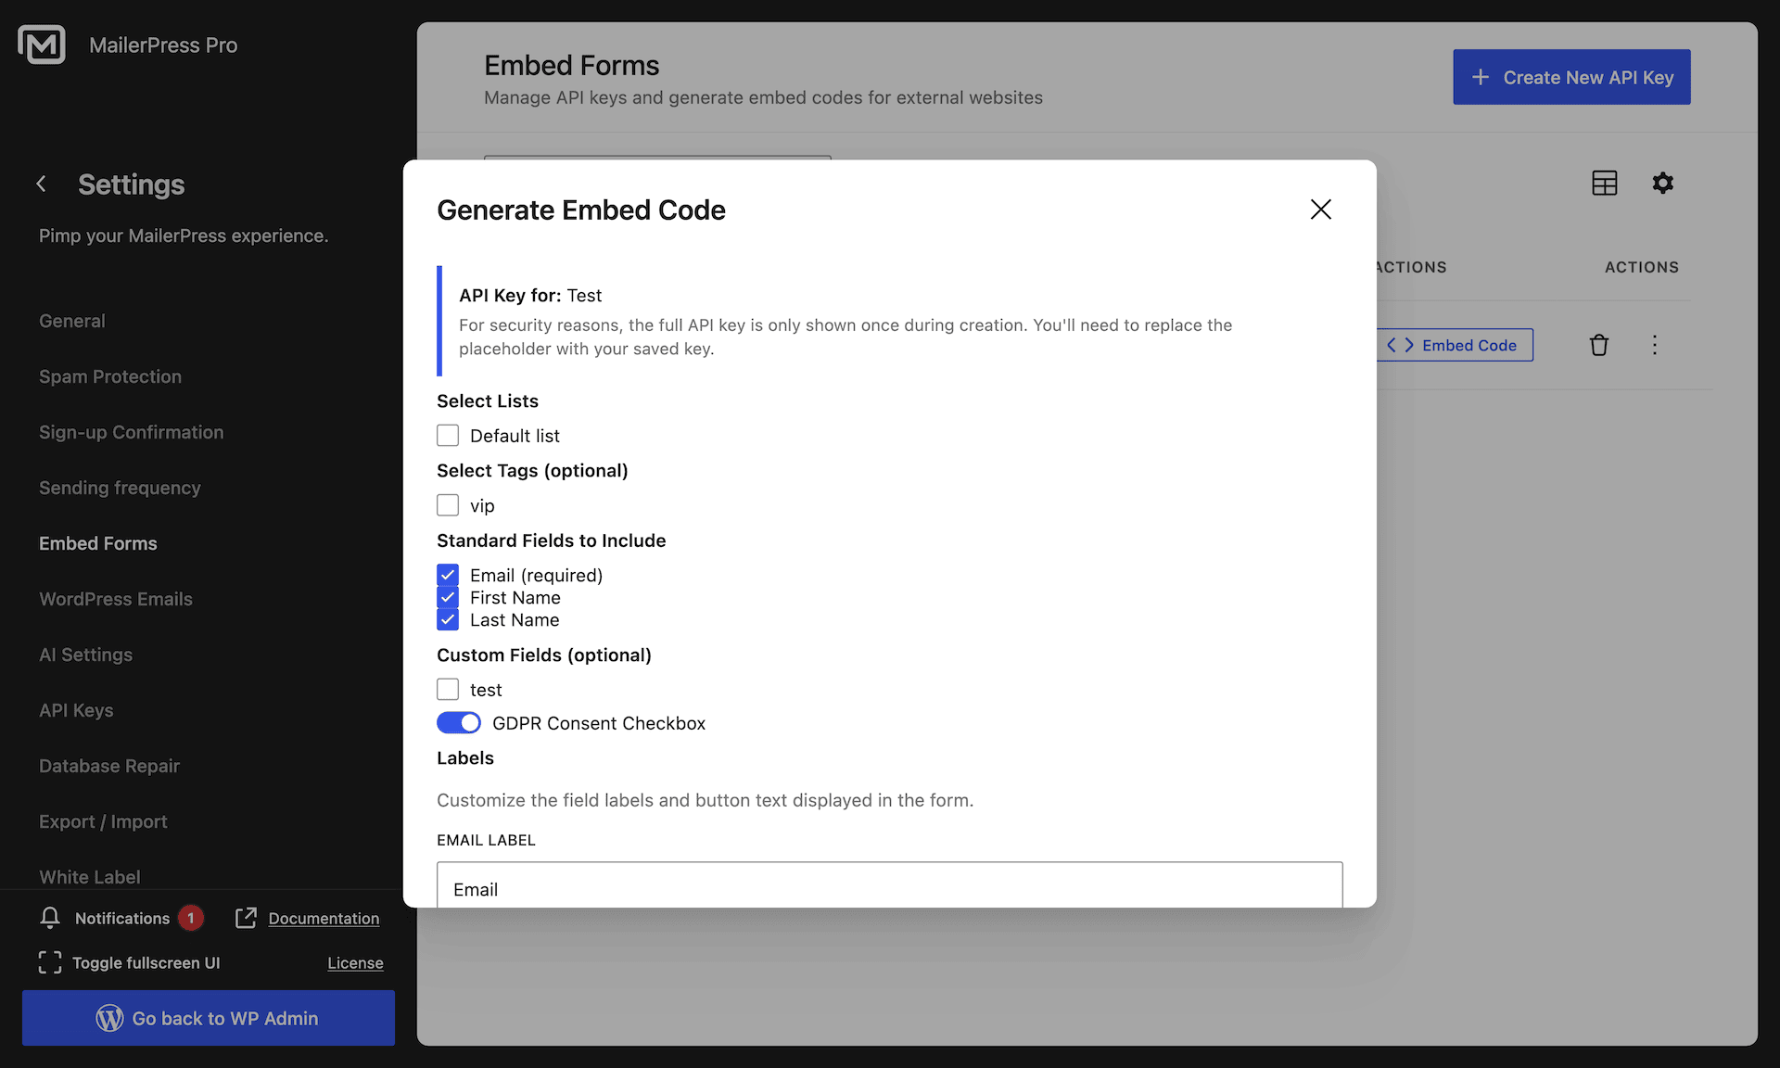Check the vip tag checkbox
This screenshot has height=1068, width=1780.
point(448,505)
